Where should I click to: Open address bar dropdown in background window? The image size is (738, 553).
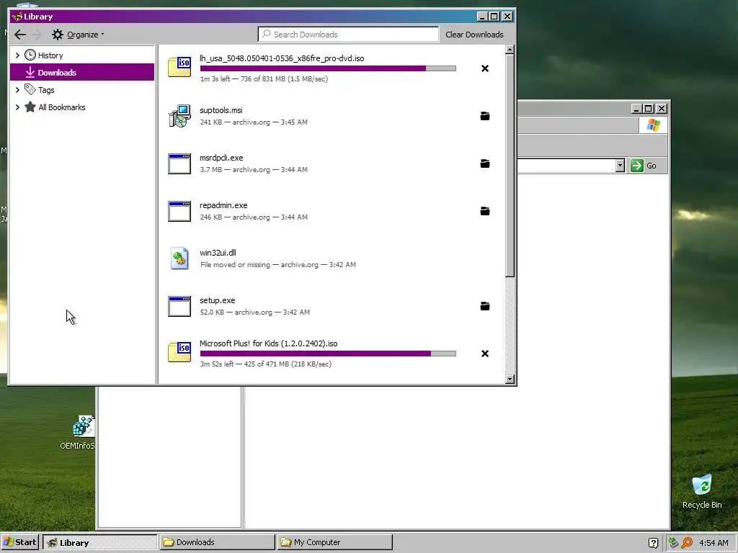(620, 166)
